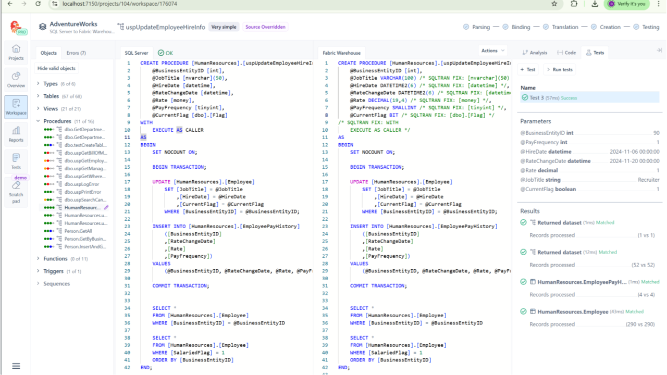Switch to the Analysis tab
The image size is (667, 375).
point(535,53)
